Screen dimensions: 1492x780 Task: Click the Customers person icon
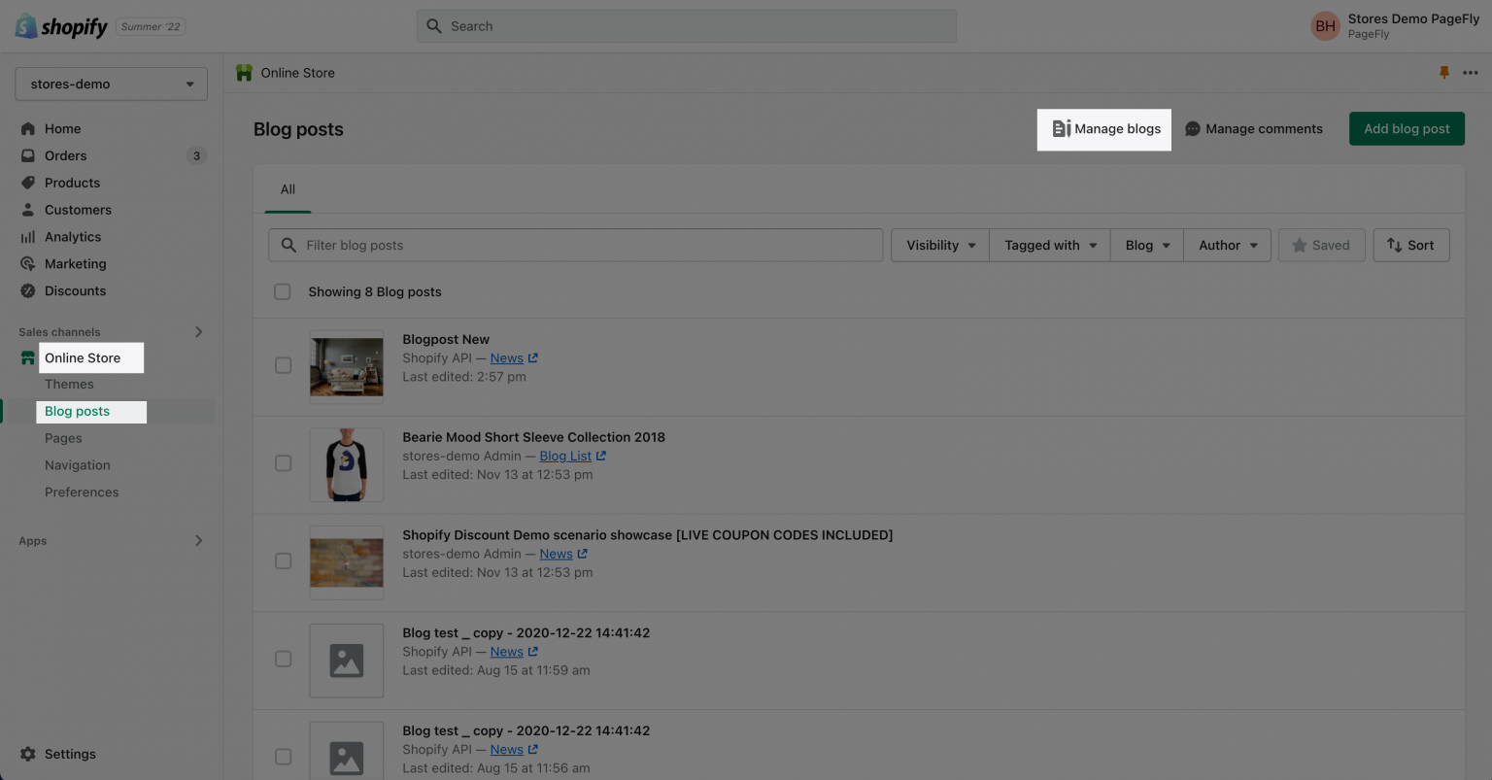28,210
